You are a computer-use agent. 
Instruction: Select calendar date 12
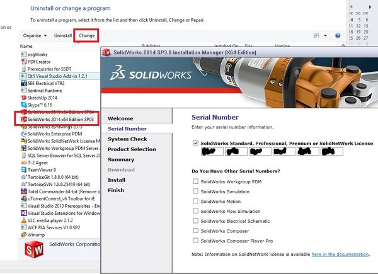click(358, 26)
